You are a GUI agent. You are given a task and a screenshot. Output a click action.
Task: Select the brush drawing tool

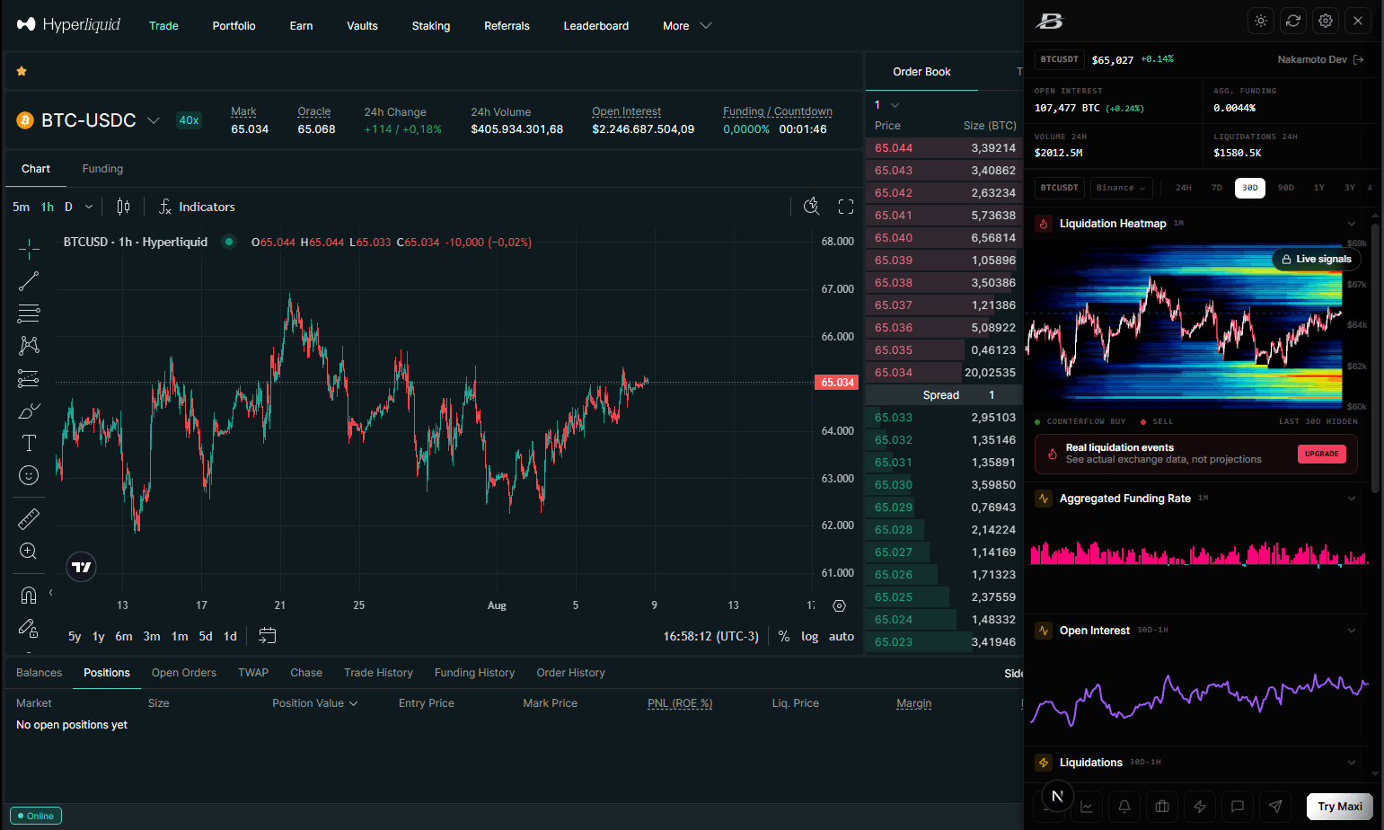pos(29,411)
